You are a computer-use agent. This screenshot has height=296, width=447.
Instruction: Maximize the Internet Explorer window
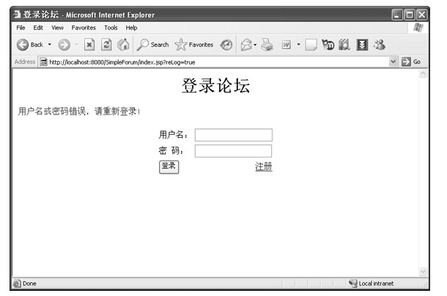[x=410, y=15]
